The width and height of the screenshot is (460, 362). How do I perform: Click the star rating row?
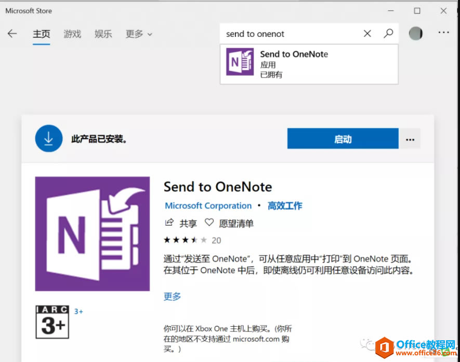coord(185,240)
